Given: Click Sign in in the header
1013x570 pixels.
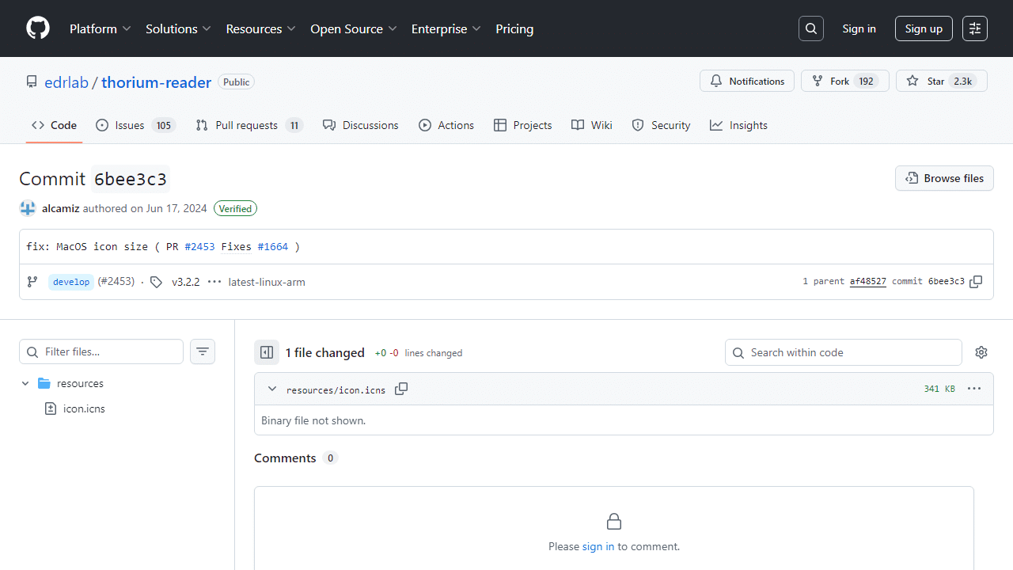Looking at the screenshot, I should pos(859,28).
